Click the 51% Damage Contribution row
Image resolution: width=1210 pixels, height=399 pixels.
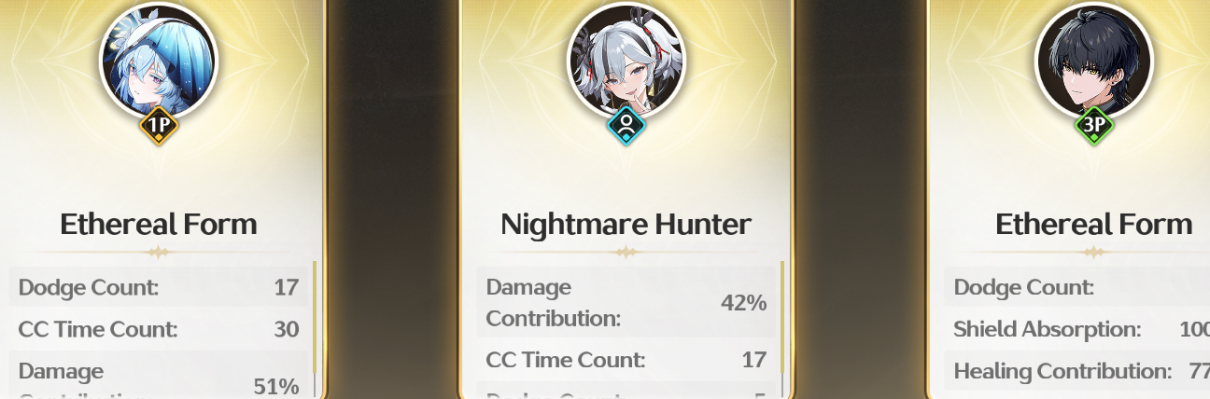click(x=159, y=376)
